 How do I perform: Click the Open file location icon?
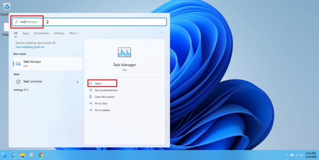91,97
